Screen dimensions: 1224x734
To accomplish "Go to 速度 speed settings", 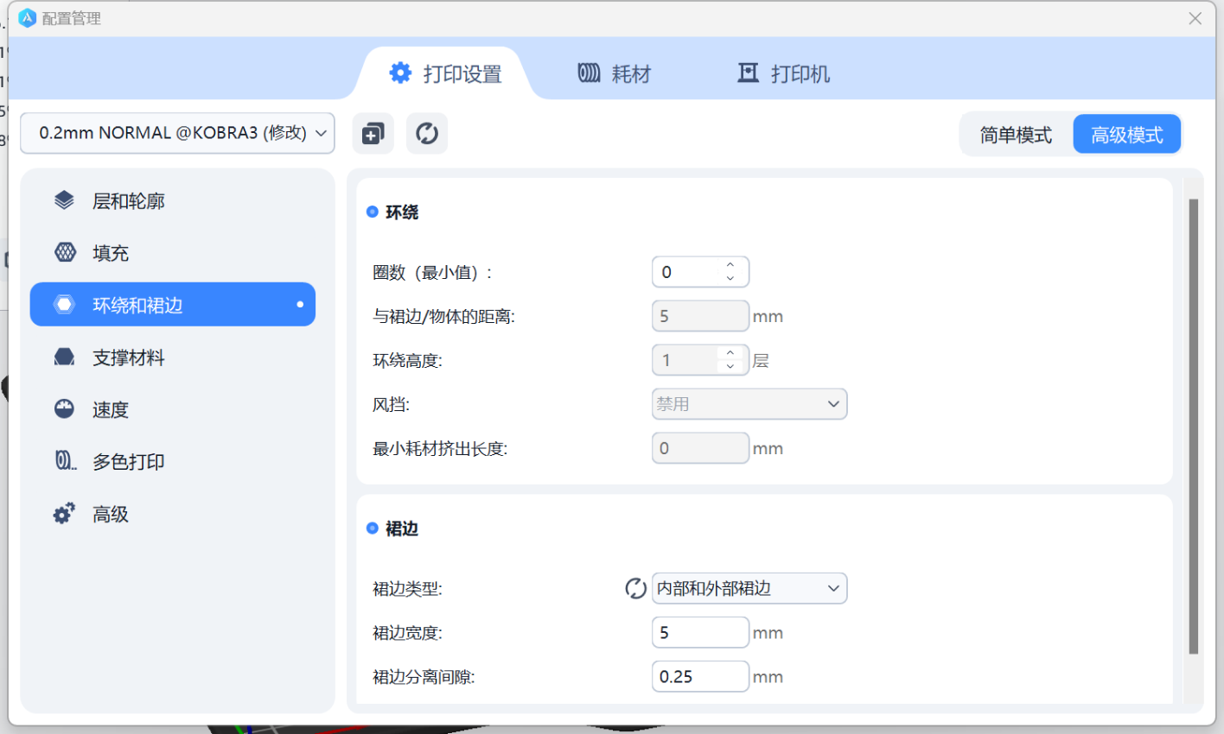I will [110, 410].
